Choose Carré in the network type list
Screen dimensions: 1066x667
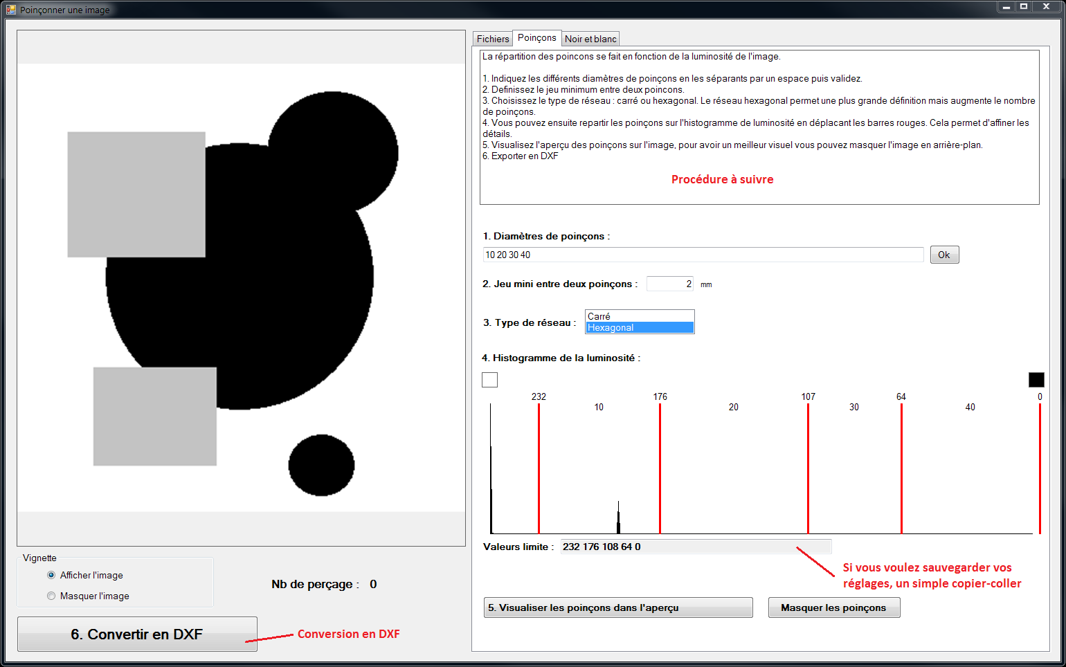pyautogui.click(x=639, y=316)
